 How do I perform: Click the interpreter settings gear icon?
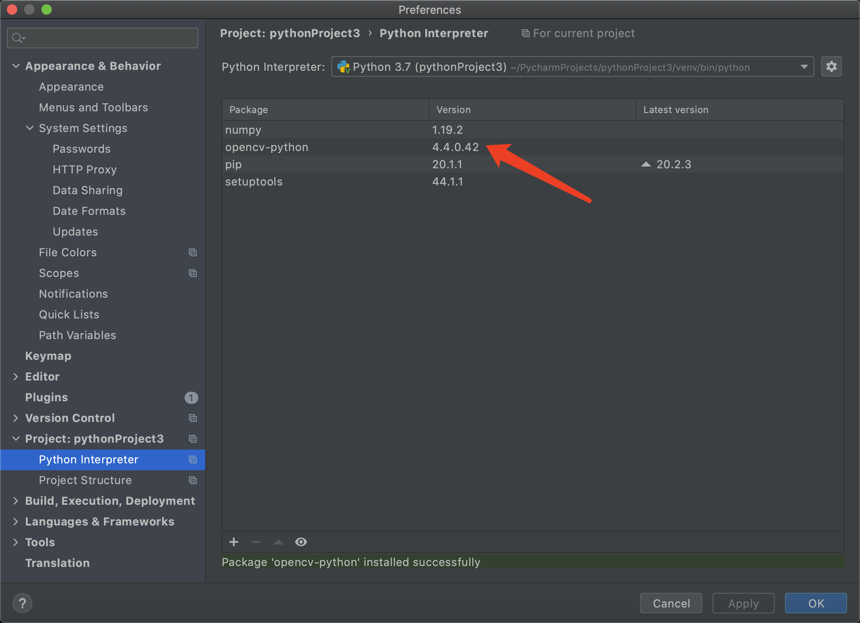(831, 66)
